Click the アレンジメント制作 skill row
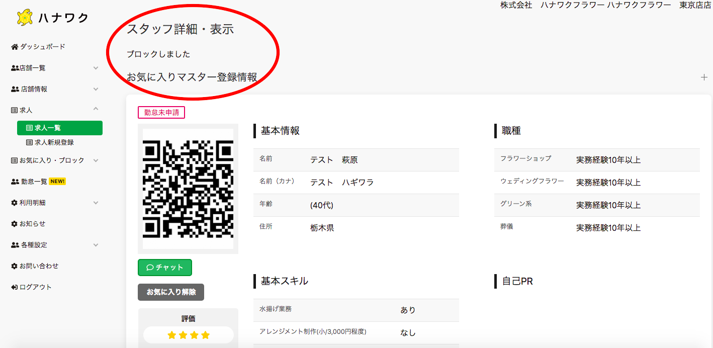 [x=356, y=333]
